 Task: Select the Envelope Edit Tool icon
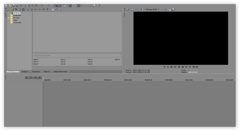click(82, 6)
